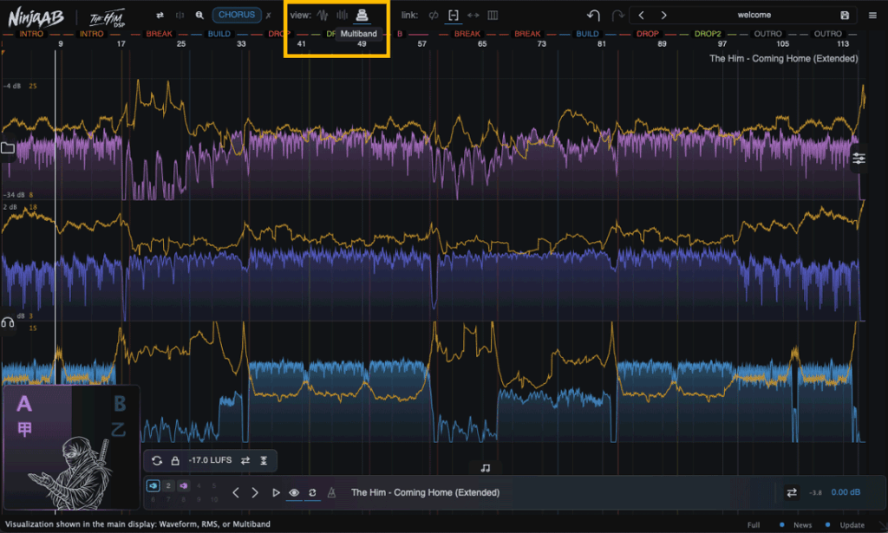Toggle the loop sync icon in player bar
Screen dimensions: 888x533
[312, 493]
